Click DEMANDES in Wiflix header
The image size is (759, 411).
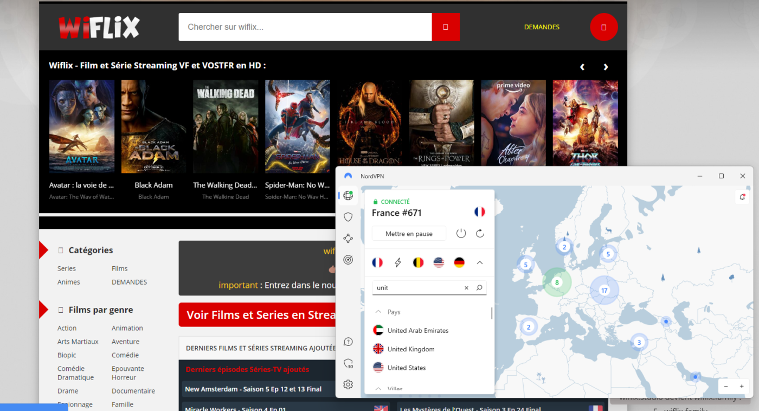(542, 27)
